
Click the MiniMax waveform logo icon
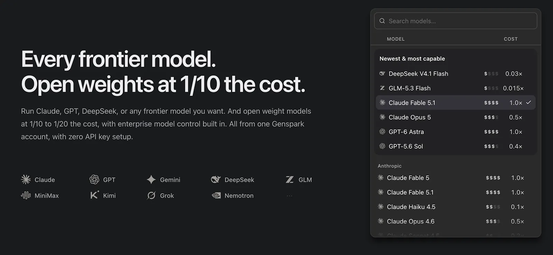(x=26, y=195)
